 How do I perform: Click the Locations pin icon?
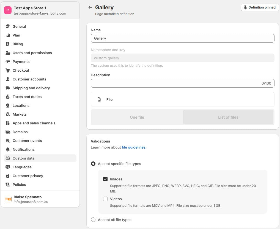[x=8, y=106]
